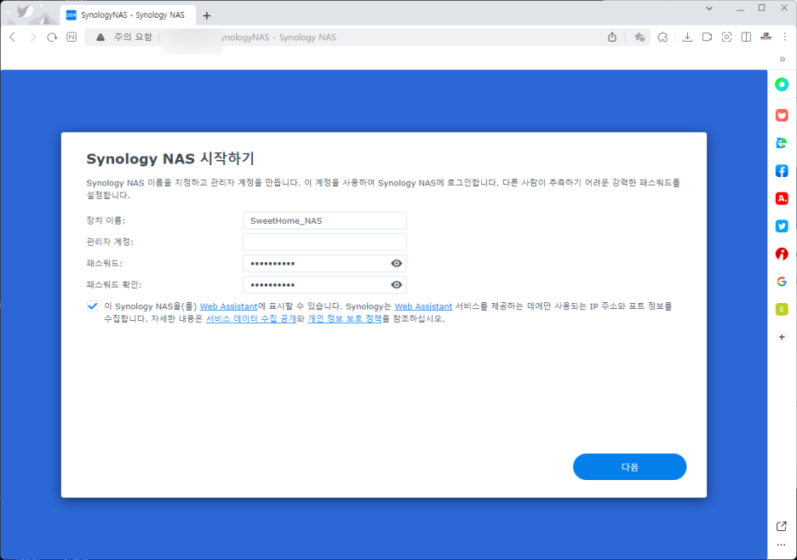
Task: Go forward to the next page
Action: (32, 37)
